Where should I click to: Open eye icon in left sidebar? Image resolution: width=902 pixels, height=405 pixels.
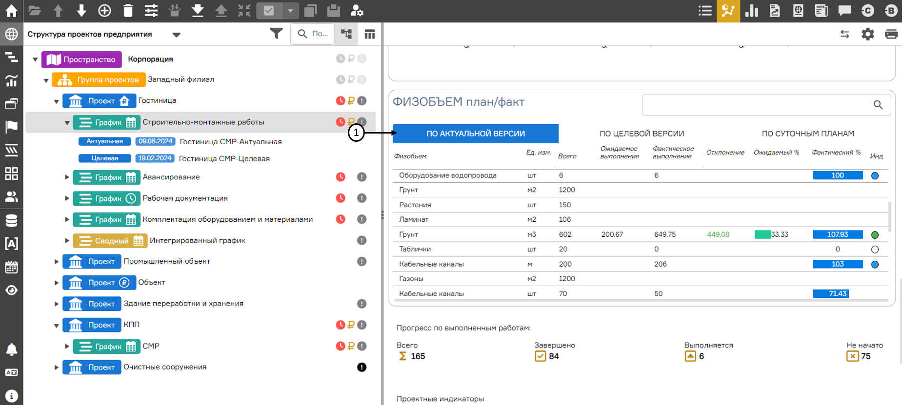(x=11, y=290)
